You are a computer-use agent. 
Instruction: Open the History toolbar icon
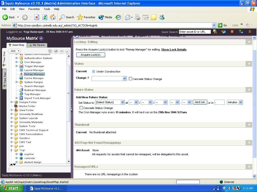118,17
